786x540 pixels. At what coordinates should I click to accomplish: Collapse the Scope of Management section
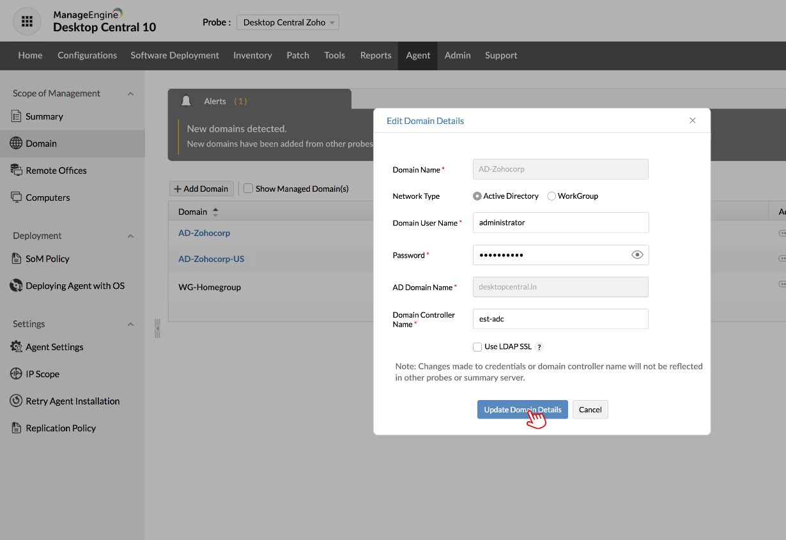click(130, 94)
